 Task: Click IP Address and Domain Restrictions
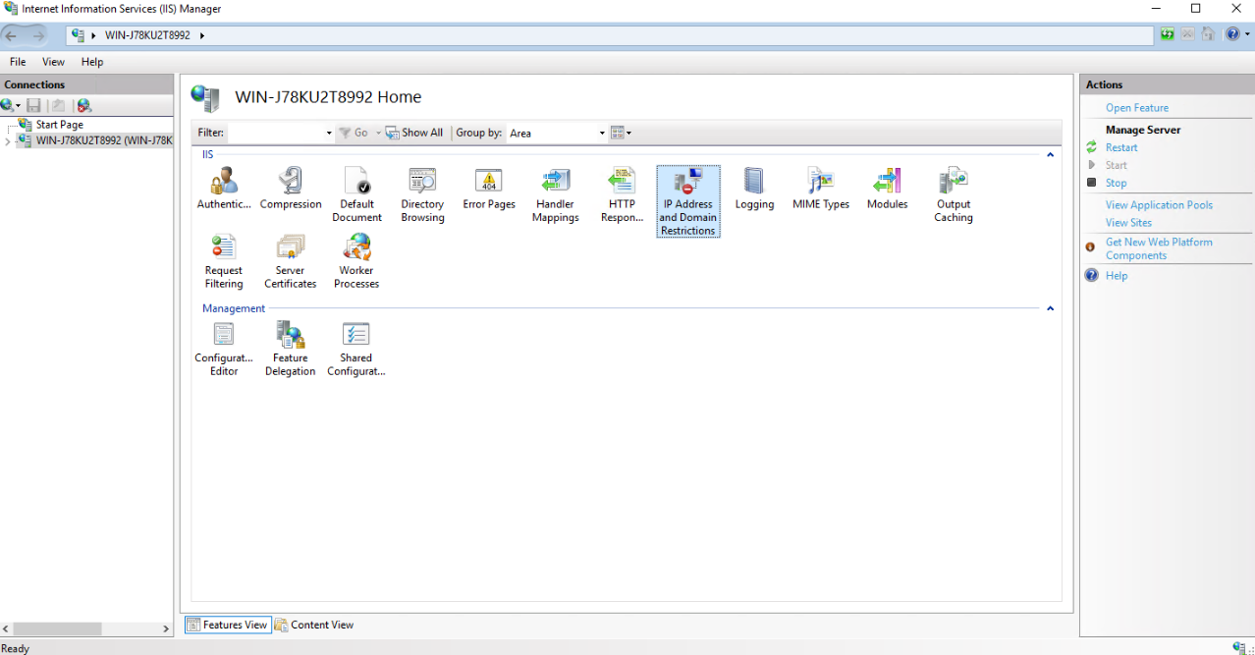pyautogui.click(x=687, y=201)
